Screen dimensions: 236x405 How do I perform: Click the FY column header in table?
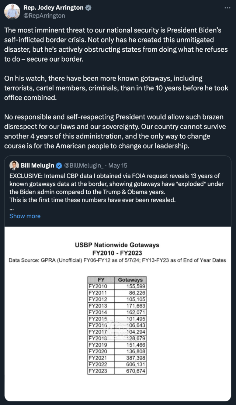(101, 280)
